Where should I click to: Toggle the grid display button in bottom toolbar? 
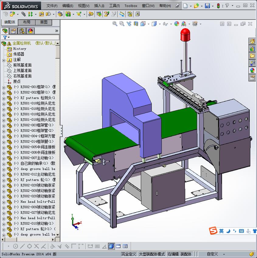click(x=97, y=246)
